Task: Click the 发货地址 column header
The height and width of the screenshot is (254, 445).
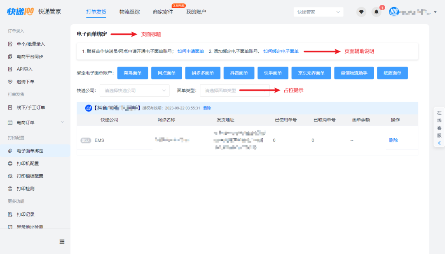Action: coord(225,120)
